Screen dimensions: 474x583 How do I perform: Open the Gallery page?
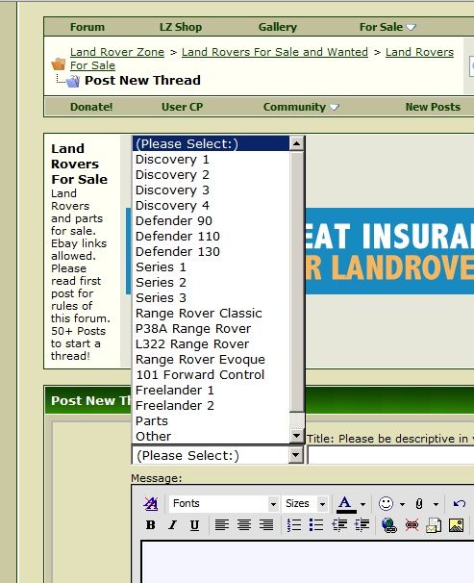278,27
